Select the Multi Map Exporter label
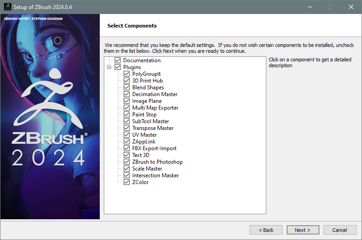This screenshot has width=362, height=240. (155, 108)
